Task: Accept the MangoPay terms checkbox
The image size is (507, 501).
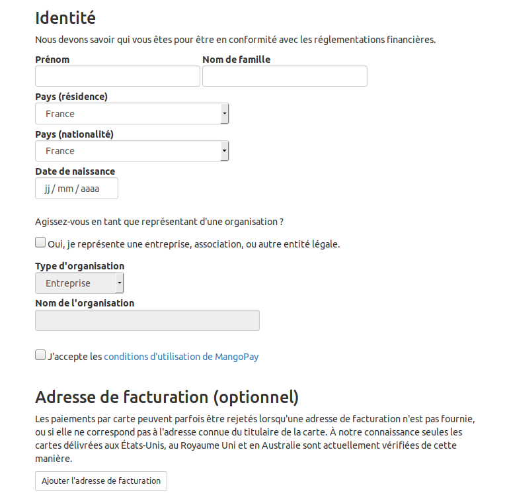Action: (40, 355)
